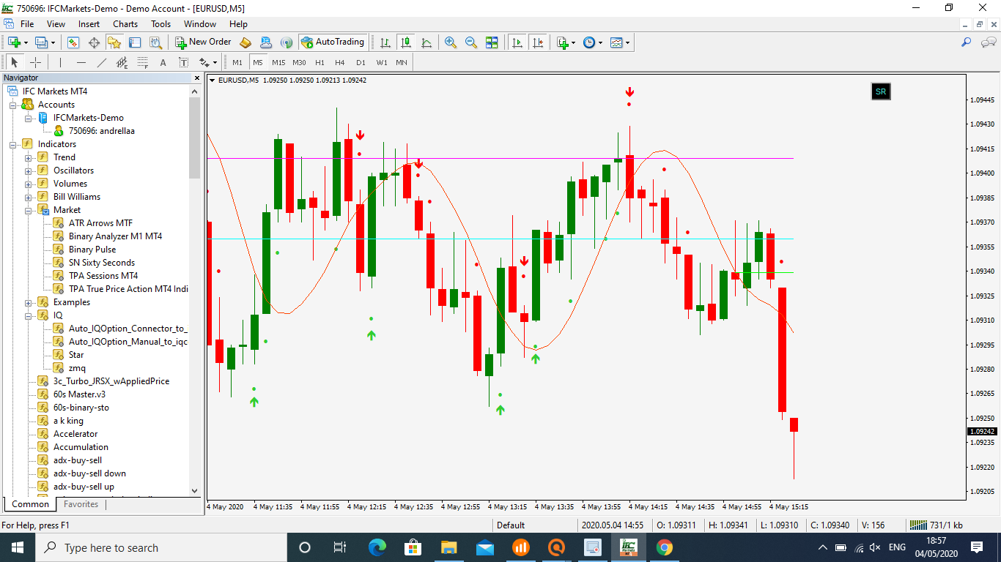Select the vertical line drawing tool

(60, 62)
